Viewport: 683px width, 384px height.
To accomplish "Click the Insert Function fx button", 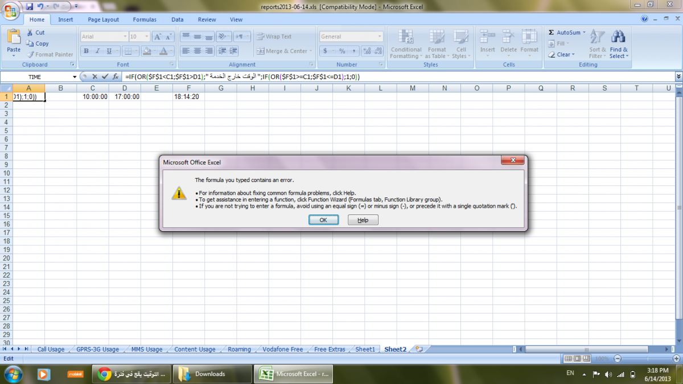I will click(115, 76).
